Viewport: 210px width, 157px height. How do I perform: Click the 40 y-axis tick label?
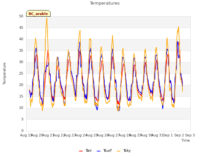21,39
